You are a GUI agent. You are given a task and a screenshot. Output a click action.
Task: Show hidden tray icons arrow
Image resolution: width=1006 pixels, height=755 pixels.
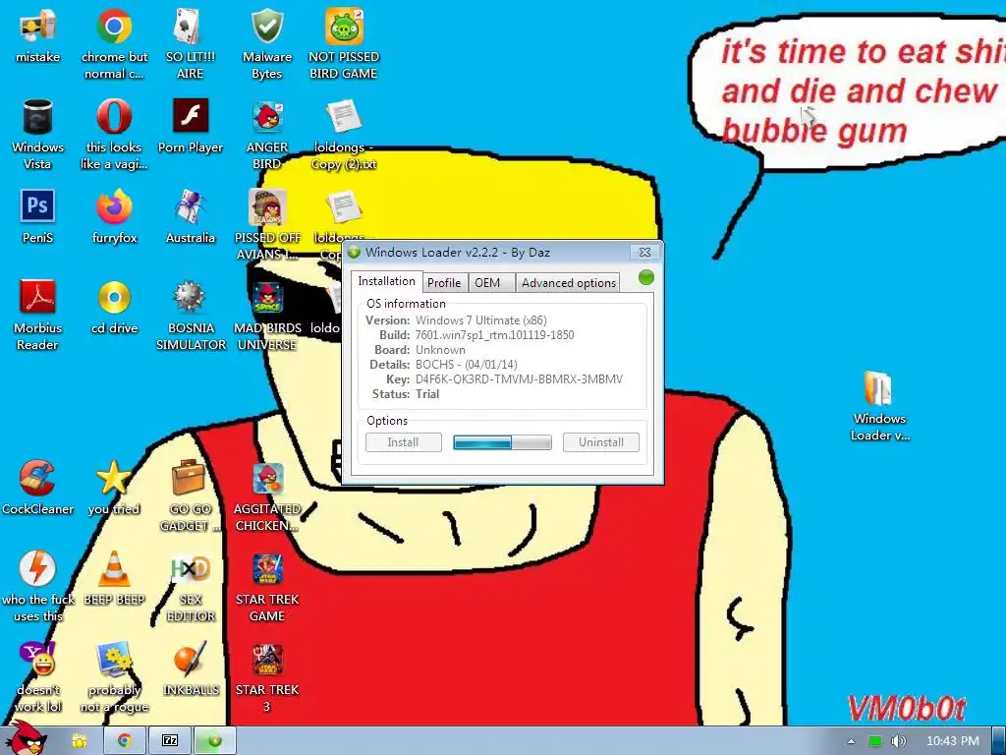pos(851,741)
